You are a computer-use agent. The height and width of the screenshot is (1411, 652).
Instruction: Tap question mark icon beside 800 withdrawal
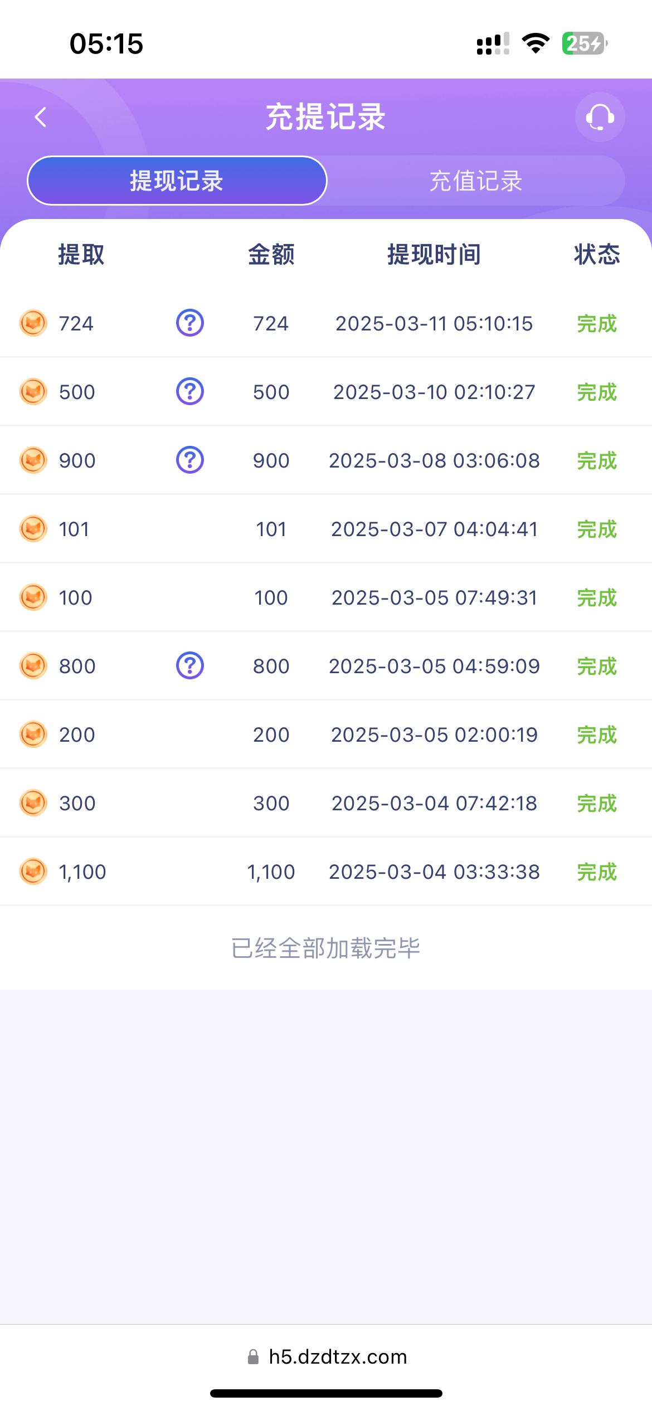pos(190,665)
